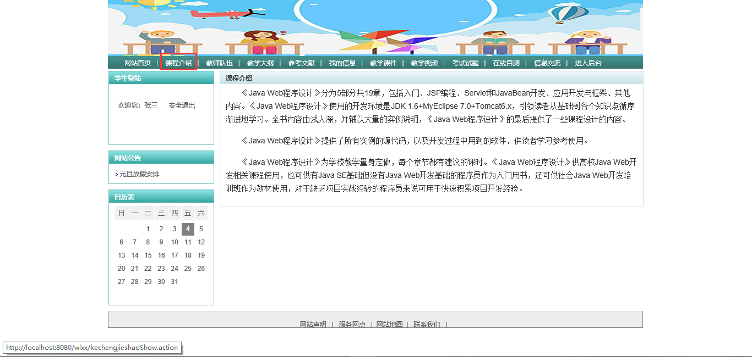
Task: Select day 27 in the calendar
Action: 122,282
